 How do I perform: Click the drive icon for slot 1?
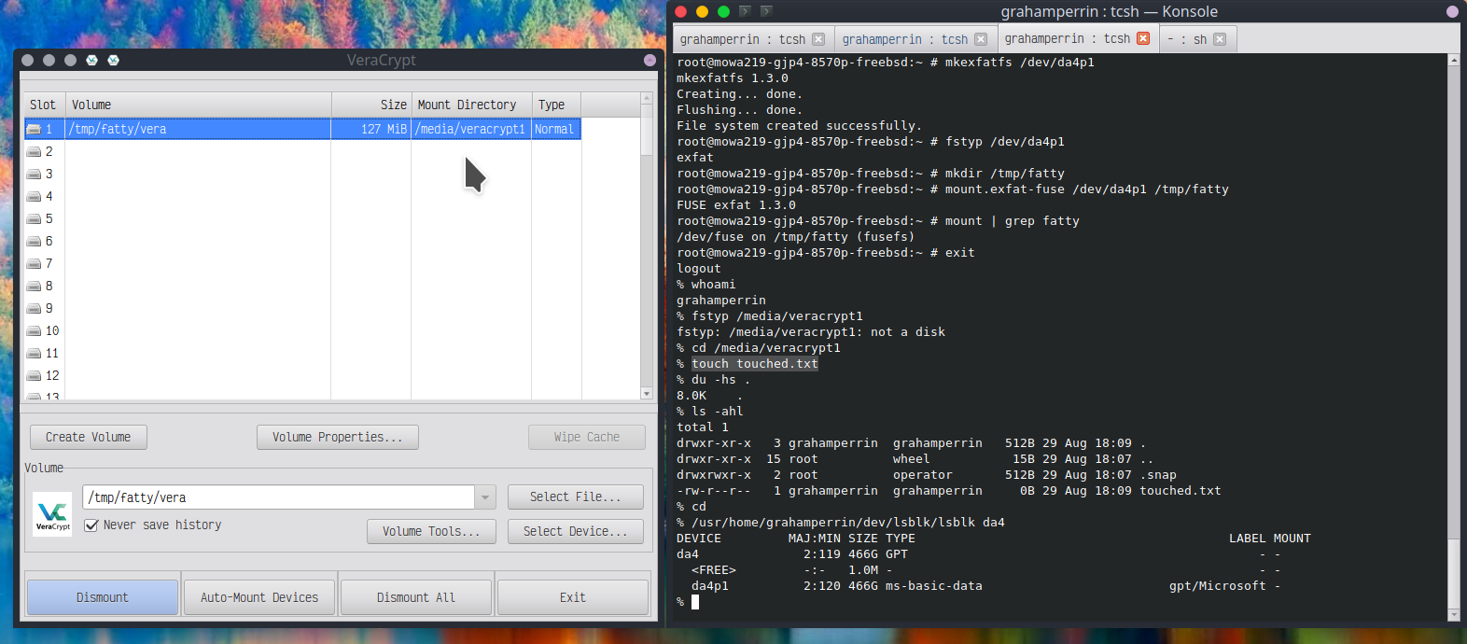35,130
